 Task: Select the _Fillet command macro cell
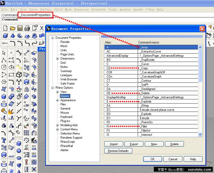168,126
